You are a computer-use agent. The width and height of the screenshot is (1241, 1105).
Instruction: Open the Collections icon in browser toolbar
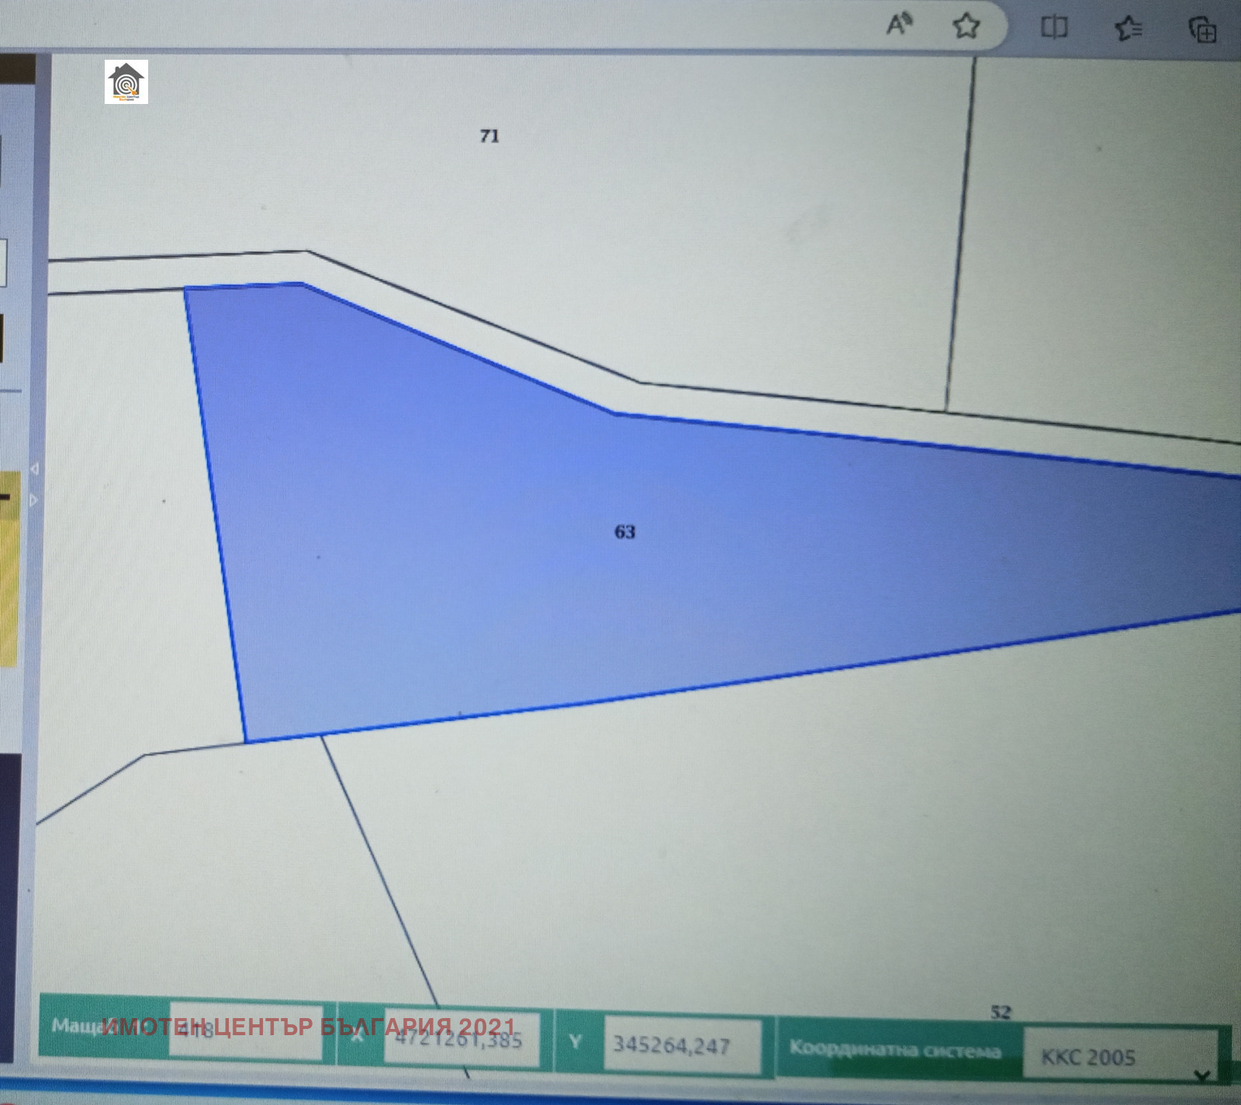1202,30
